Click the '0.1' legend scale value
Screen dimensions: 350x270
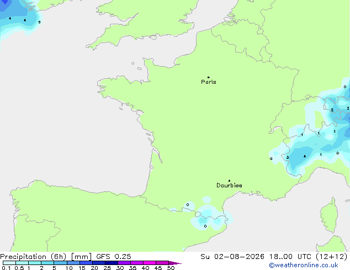tap(6, 268)
